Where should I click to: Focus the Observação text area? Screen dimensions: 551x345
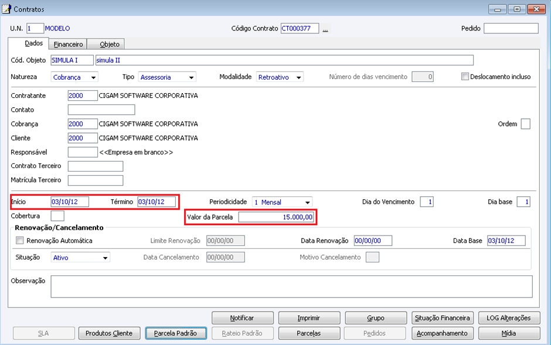coord(292,287)
